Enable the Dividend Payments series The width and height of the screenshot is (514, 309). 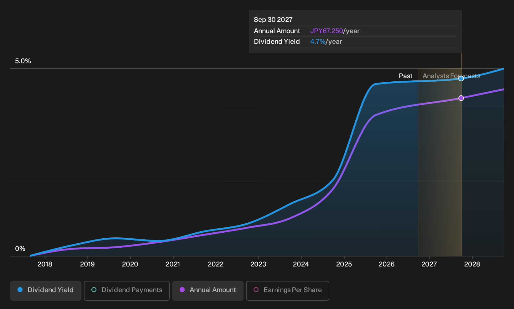click(127, 291)
